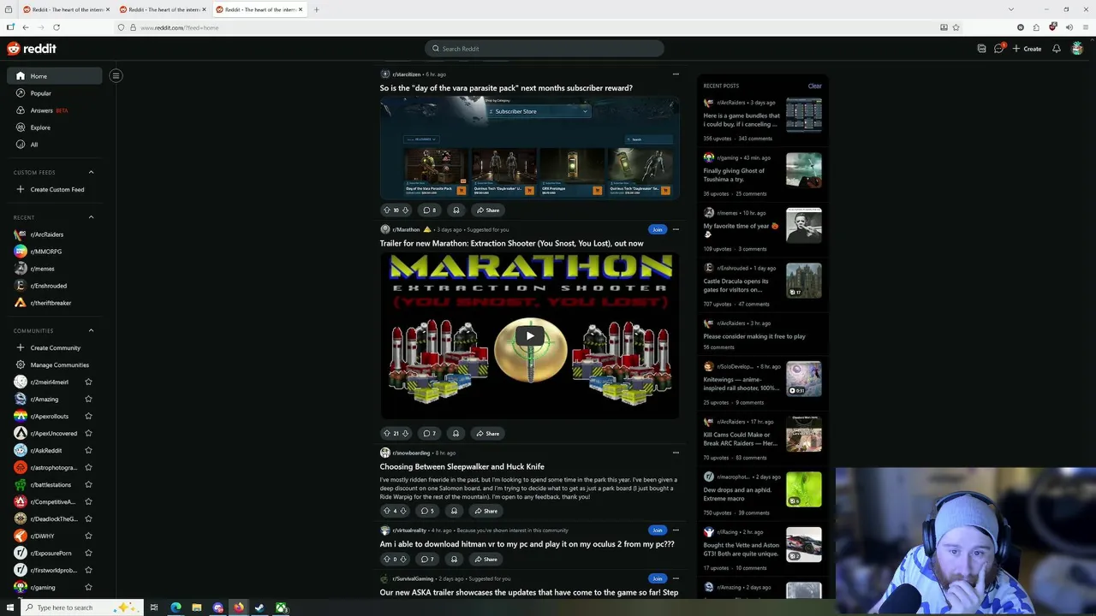The height and width of the screenshot is (616, 1096).
Task: Open the snowboarding post options menu
Action: click(676, 453)
